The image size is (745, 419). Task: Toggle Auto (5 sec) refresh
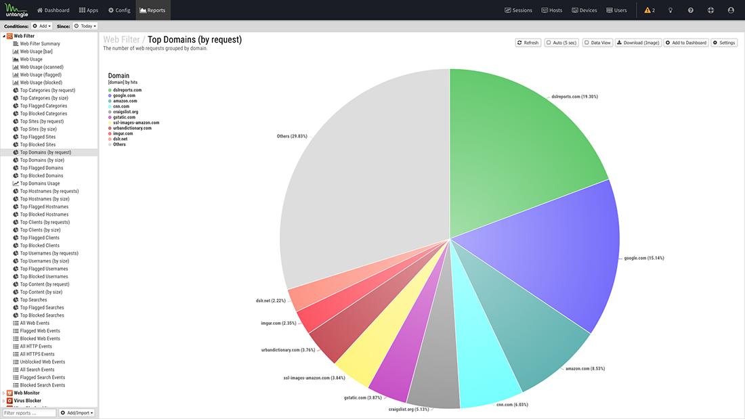point(561,43)
